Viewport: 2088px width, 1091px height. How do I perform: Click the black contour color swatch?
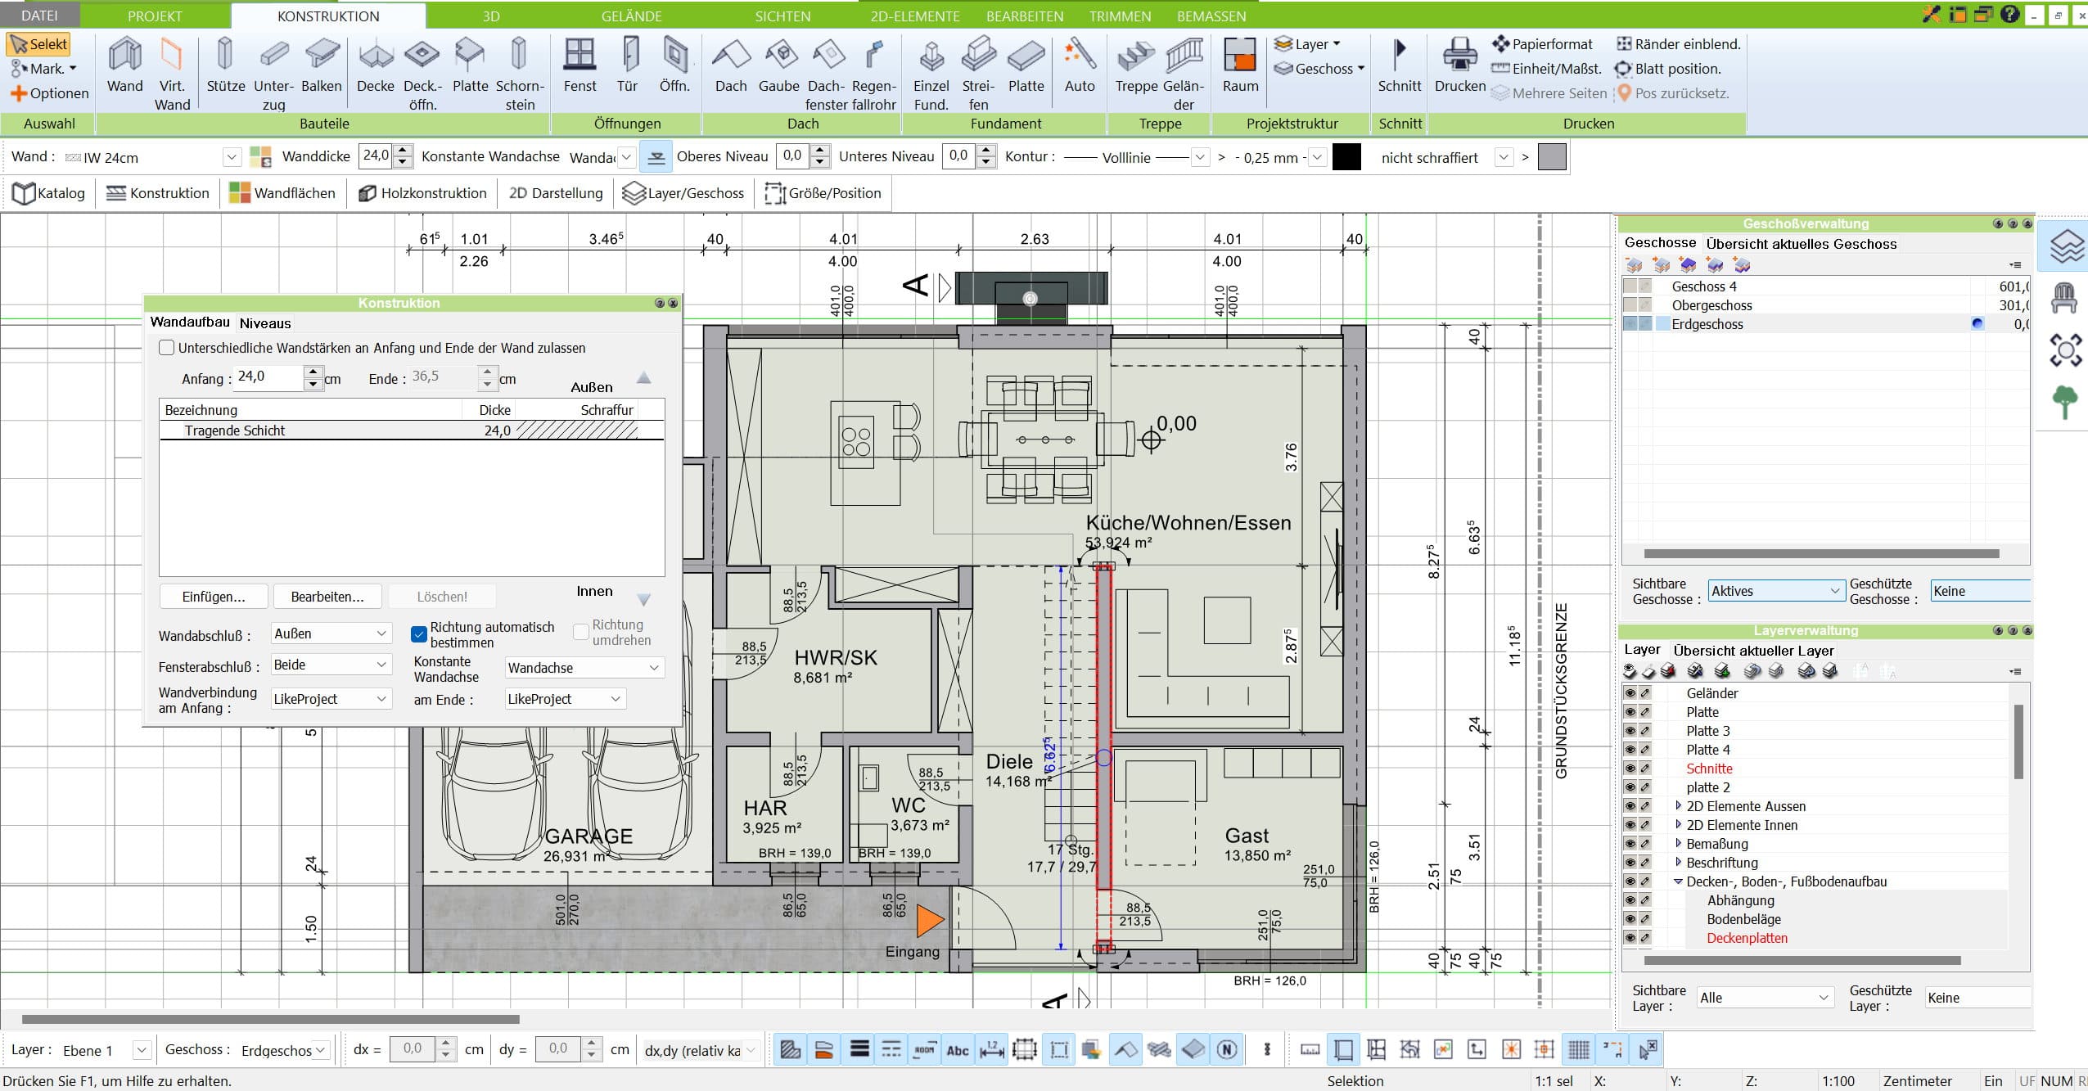point(1346,157)
